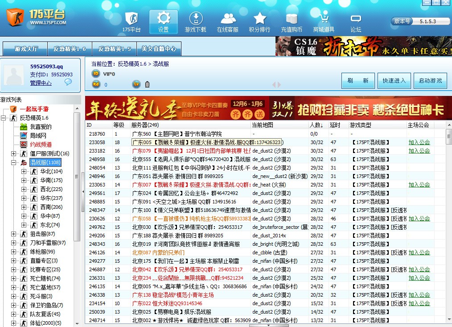
Task: Open the 论坛 forum icon
Action: [x=356, y=22]
